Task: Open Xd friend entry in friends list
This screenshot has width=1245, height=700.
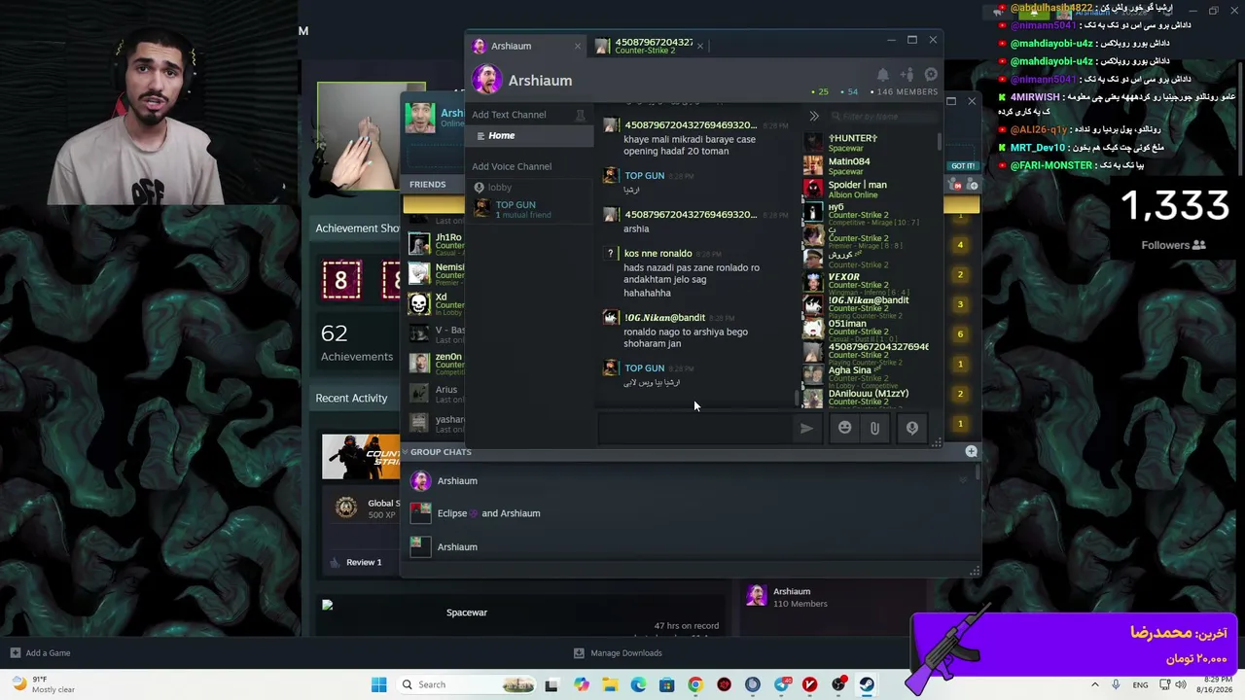Action: 436,303
